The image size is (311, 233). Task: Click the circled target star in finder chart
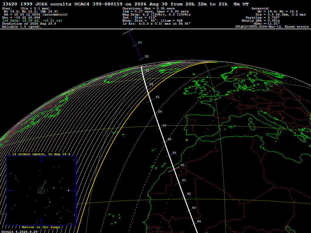click(x=41, y=191)
